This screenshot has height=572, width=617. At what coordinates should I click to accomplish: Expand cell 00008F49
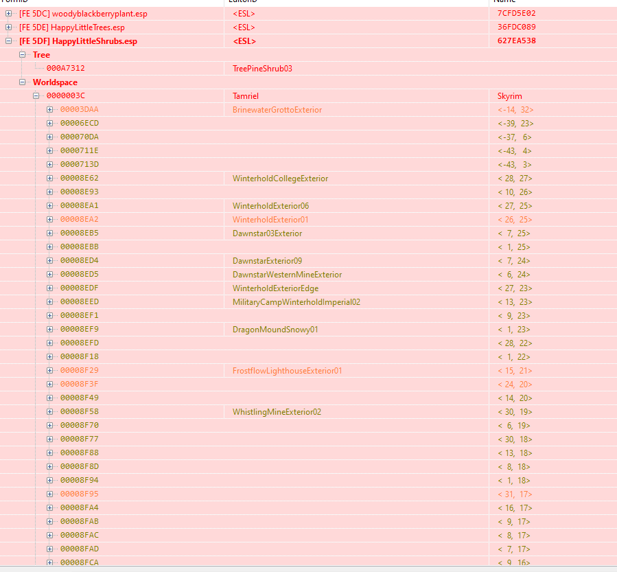point(49,398)
